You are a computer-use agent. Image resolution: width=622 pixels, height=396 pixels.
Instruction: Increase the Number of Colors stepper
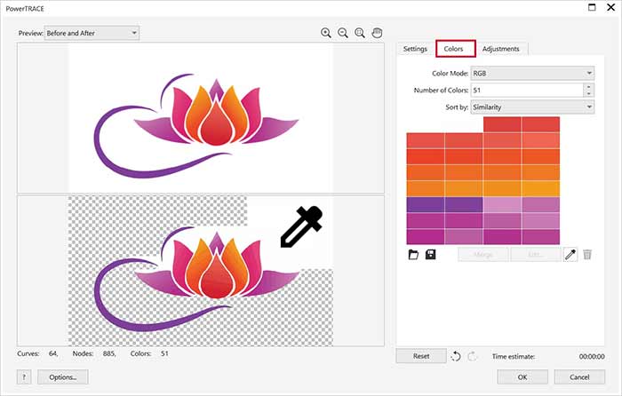tap(588, 86)
